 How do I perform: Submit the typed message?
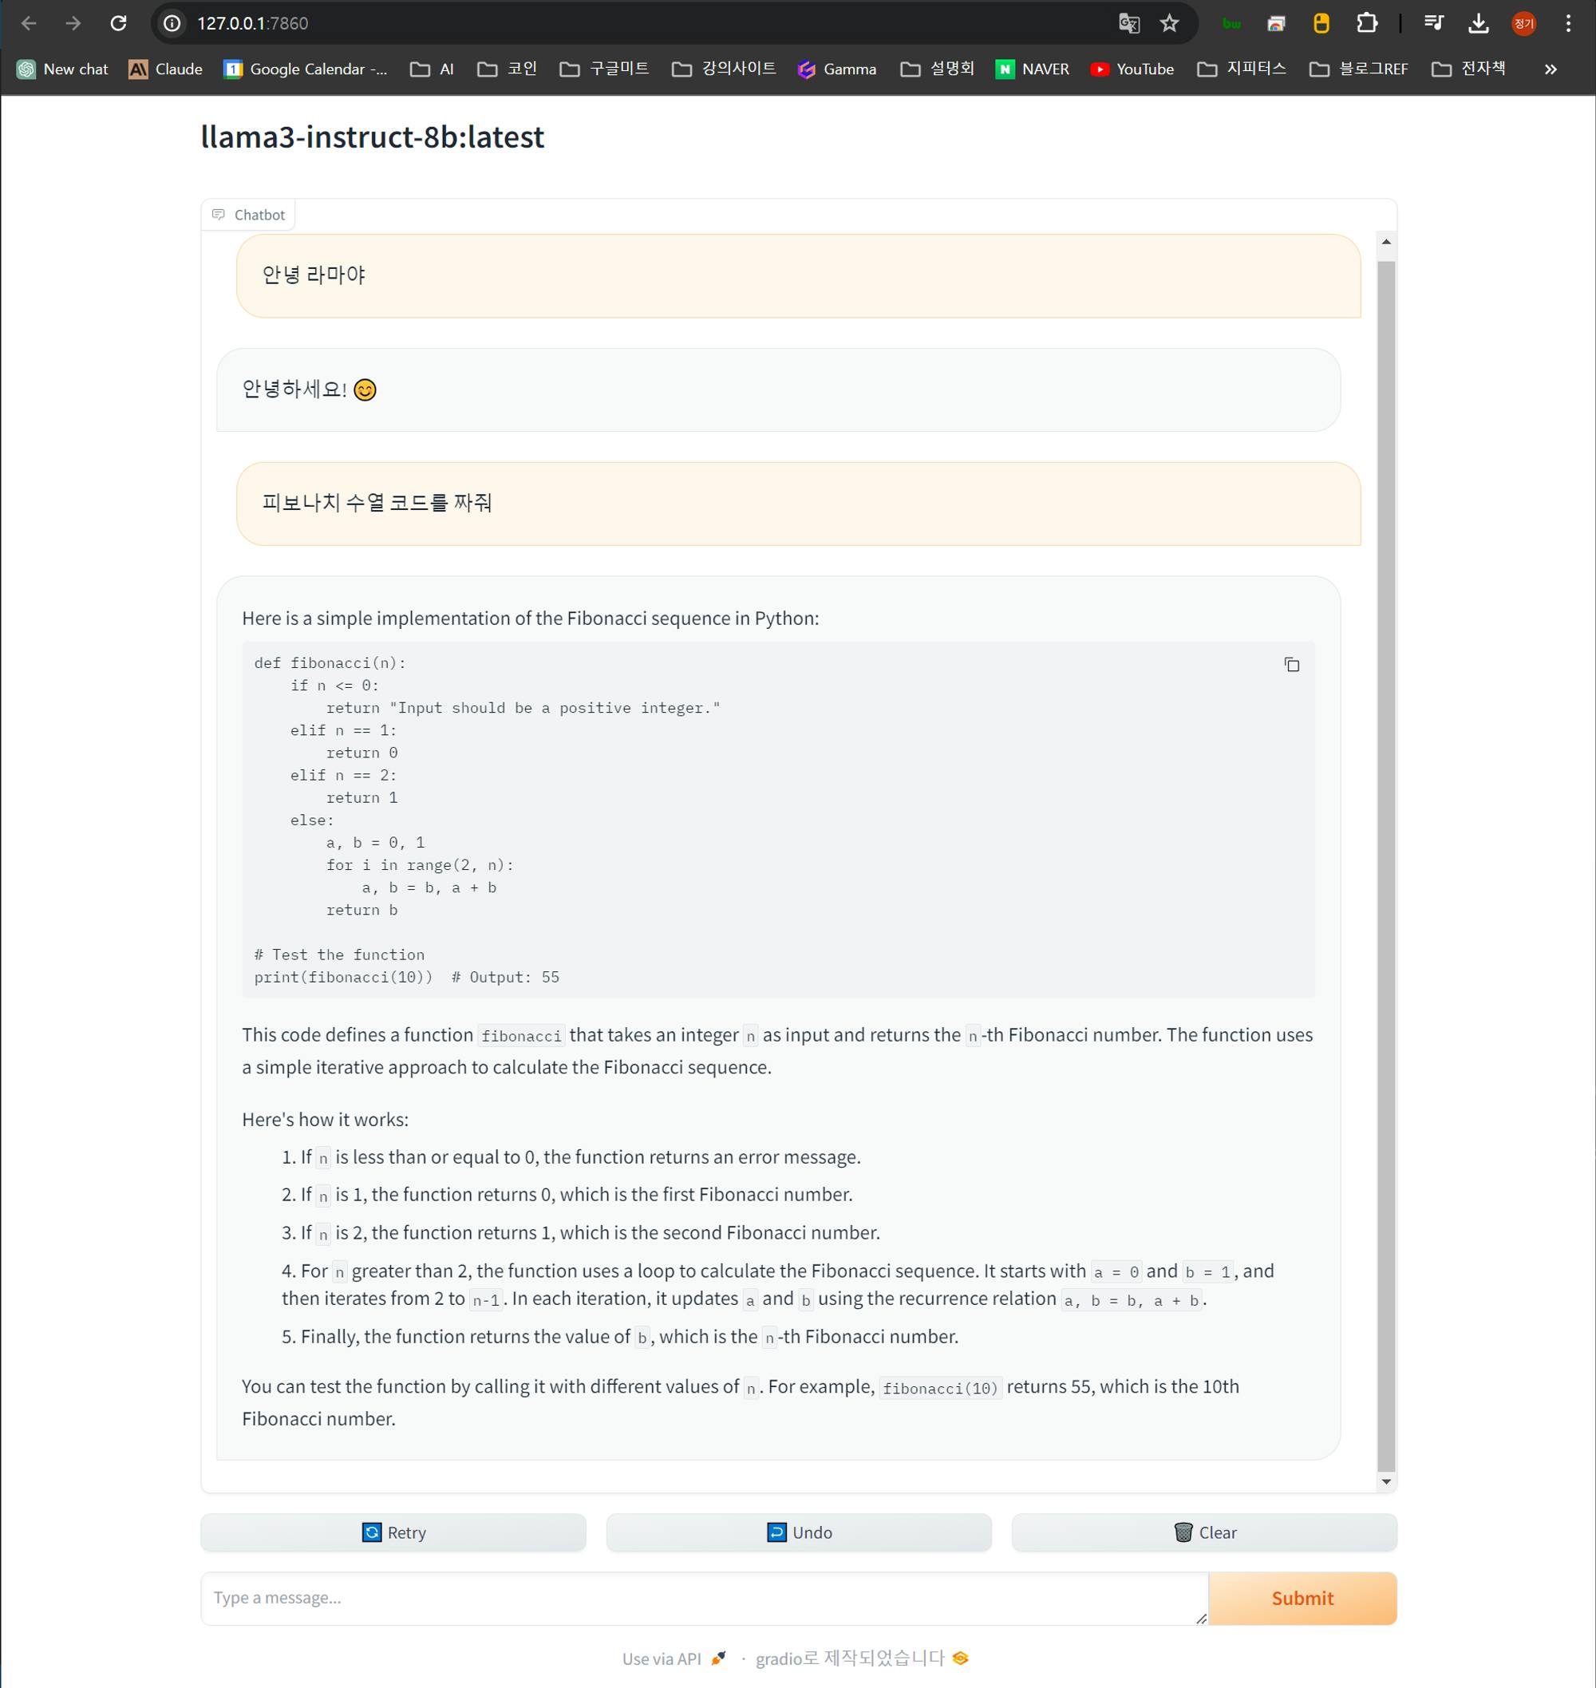click(1302, 1598)
